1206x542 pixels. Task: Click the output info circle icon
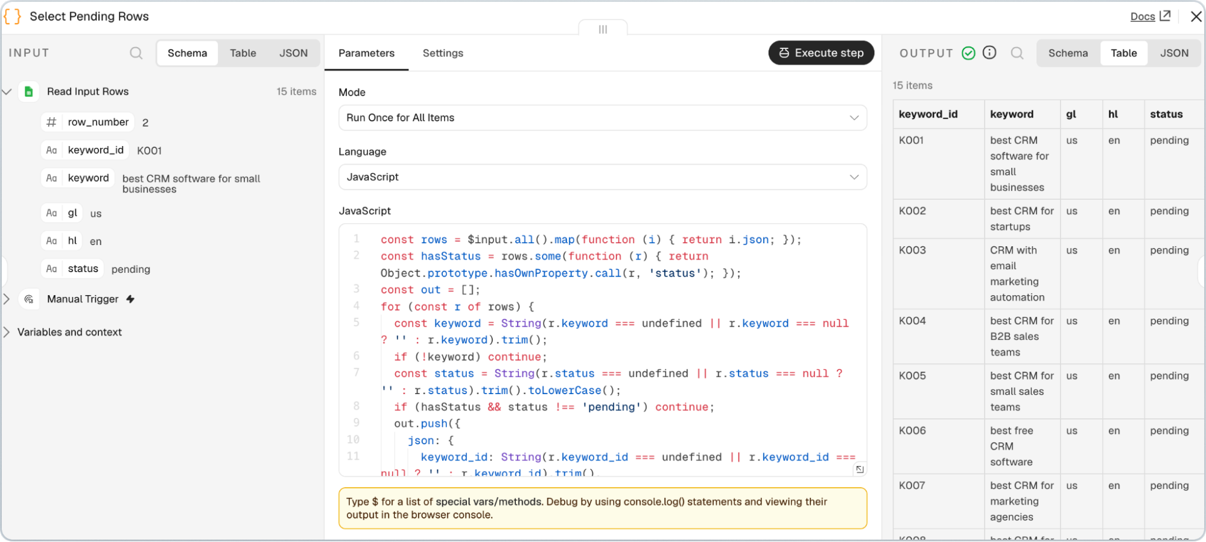(989, 53)
